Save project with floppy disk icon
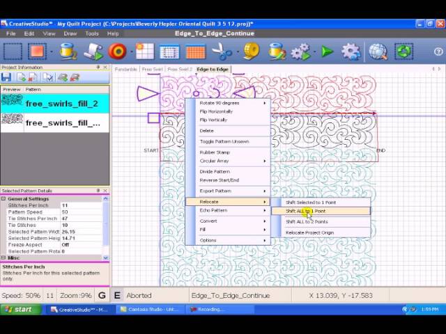 [6, 77]
